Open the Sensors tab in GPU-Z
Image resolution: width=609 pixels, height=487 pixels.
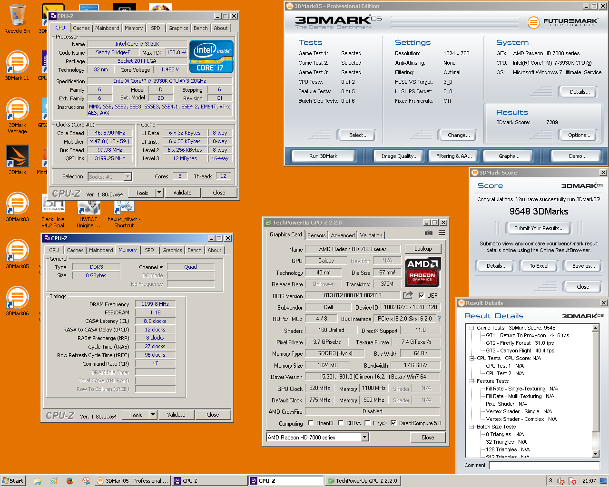point(316,235)
